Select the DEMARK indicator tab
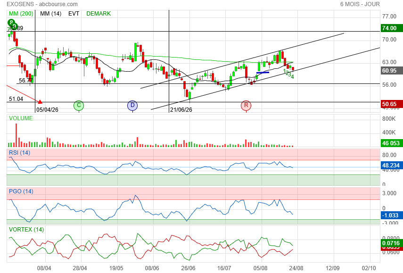Screen dimensions: 403x273 (99, 14)
